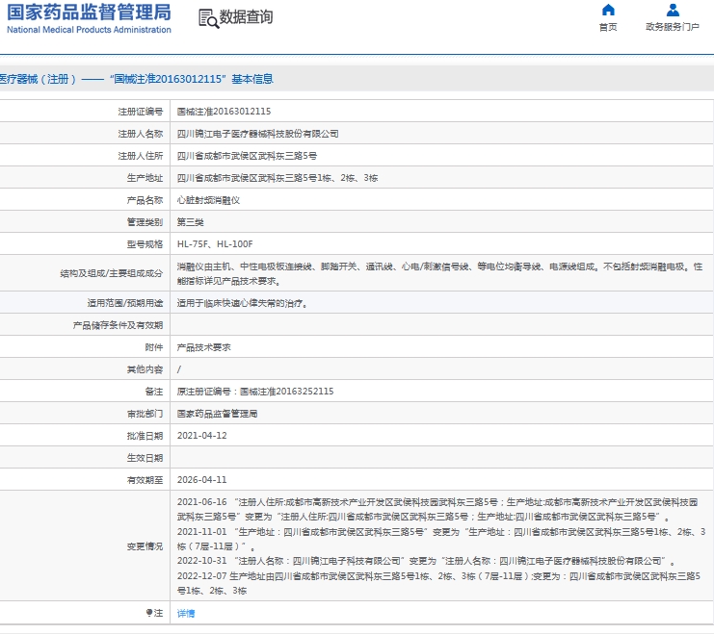714x634 pixels.
Task: Click the 结构及组成/主要组成成分 label
Action: pyautogui.click(x=112, y=274)
